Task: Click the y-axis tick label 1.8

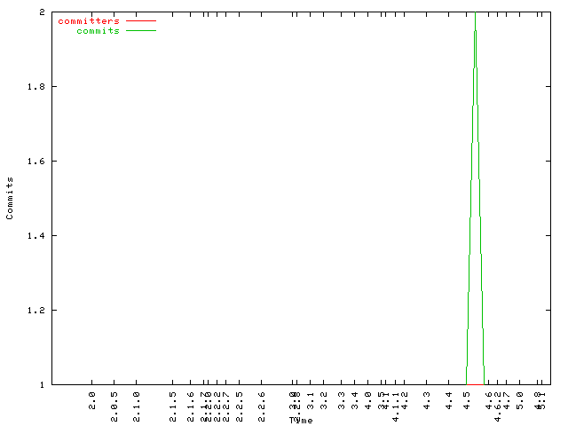Action: (37, 87)
